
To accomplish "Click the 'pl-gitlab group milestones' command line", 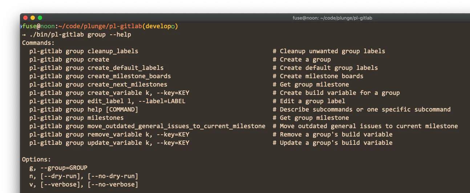I will click(77, 118).
